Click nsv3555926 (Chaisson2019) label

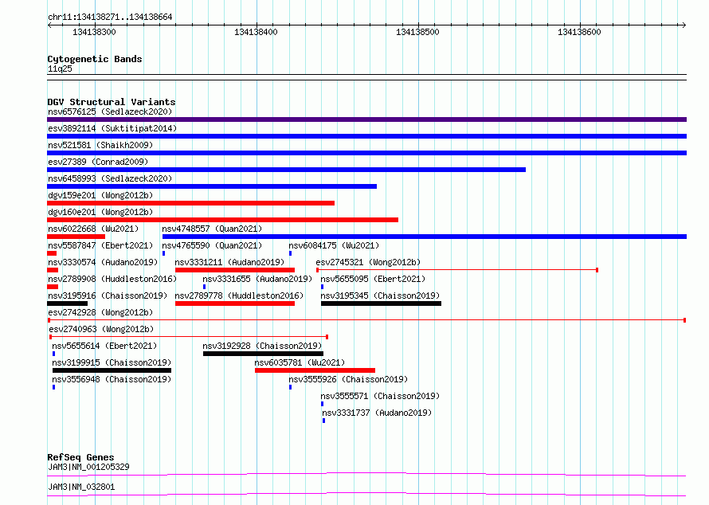tap(348, 379)
